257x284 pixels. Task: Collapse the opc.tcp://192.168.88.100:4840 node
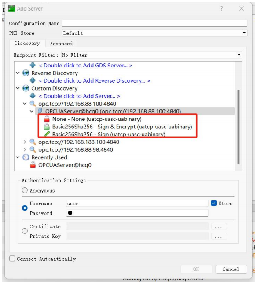point(25,104)
